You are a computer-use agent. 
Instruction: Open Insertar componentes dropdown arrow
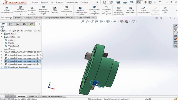20,14
